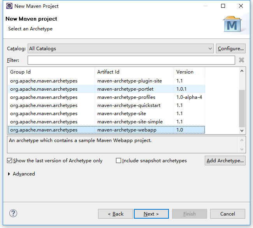The height and width of the screenshot is (228, 253).
Task: Open the Configure catalogs button
Action: coord(231,49)
